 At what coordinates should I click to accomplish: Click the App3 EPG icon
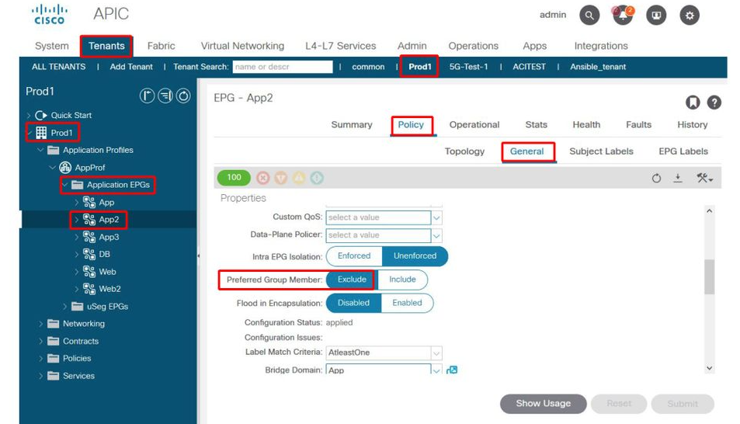pos(89,237)
